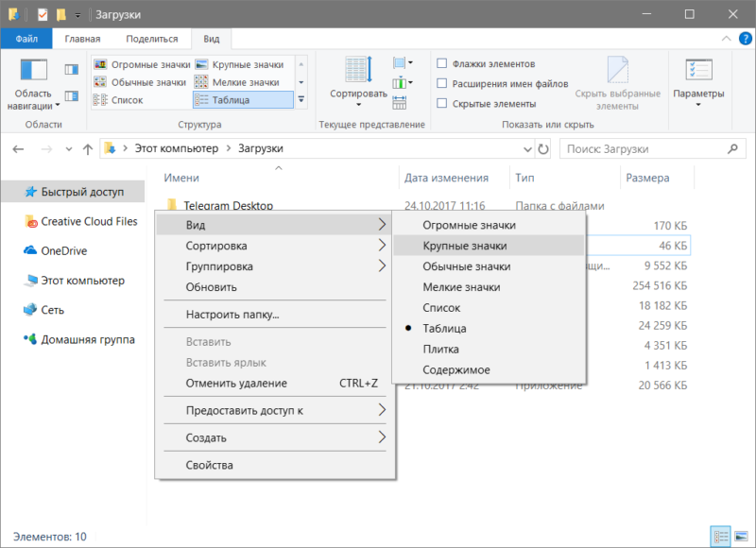Open OneDrive in navigation pane

point(56,250)
